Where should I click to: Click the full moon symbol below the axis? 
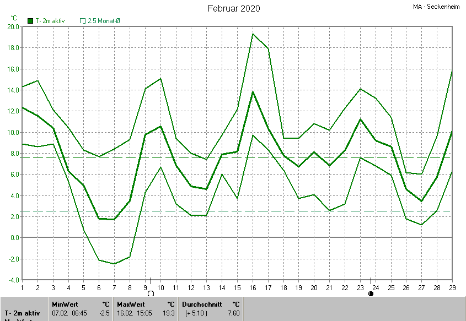[150, 294]
